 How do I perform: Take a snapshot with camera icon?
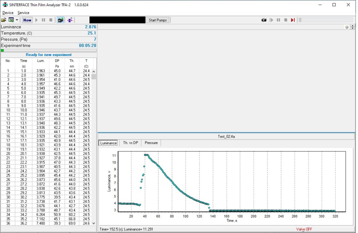(264, 20)
